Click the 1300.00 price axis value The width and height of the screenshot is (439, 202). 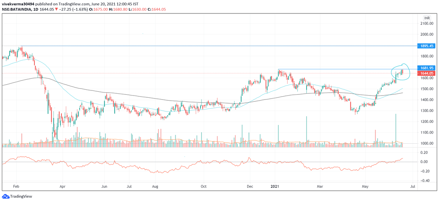point(427,111)
